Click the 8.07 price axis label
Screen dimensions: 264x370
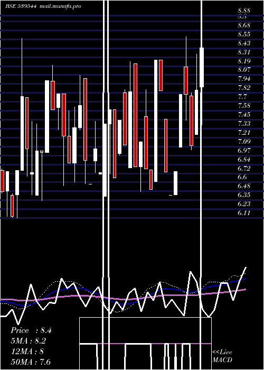pos(244,70)
